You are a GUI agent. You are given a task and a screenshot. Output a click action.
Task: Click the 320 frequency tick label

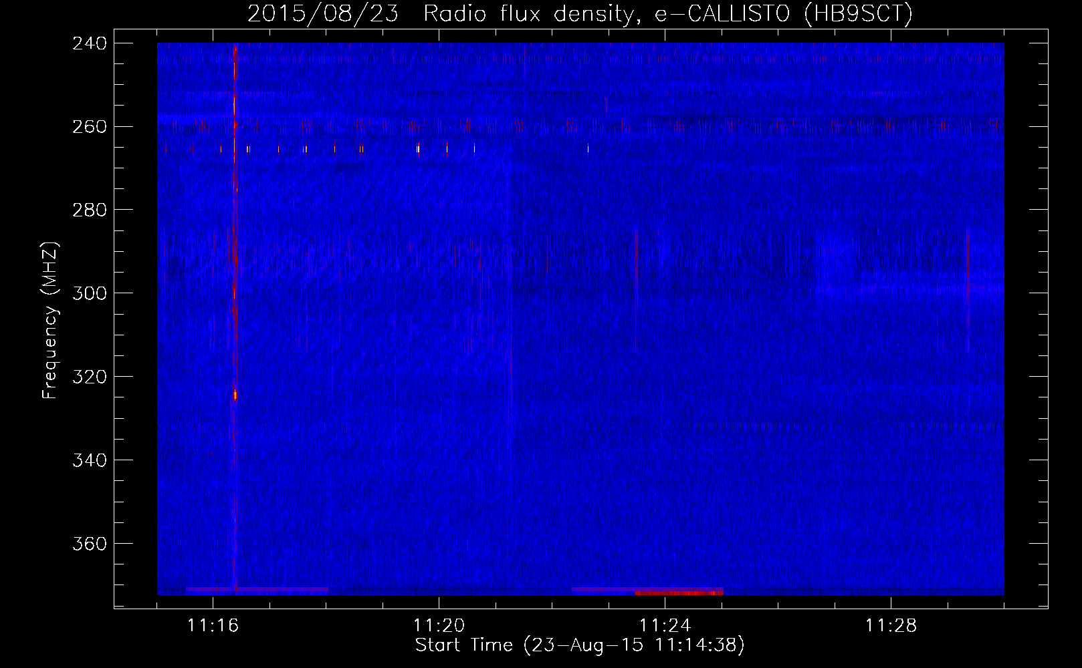point(90,377)
